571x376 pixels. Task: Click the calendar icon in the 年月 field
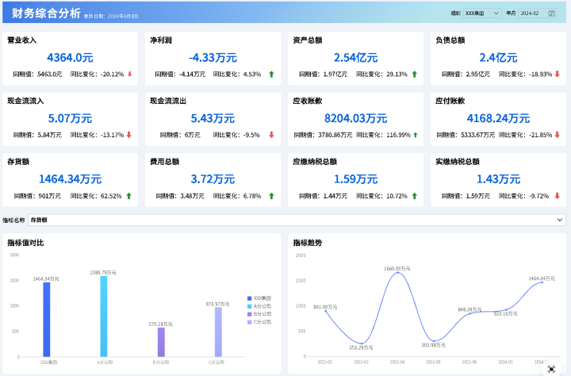pyautogui.click(x=552, y=13)
